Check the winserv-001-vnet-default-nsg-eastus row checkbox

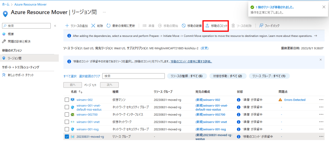click(x=67, y=107)
